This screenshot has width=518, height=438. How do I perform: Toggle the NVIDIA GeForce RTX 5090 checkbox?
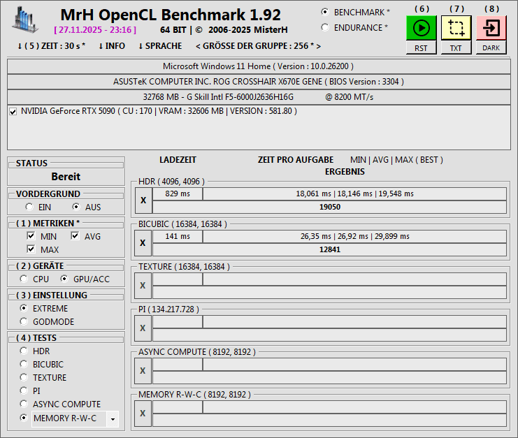(x=13, y=112)
